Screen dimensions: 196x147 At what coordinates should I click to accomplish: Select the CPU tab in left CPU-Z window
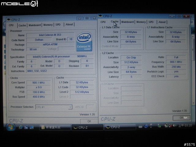[x=11, y=25]
